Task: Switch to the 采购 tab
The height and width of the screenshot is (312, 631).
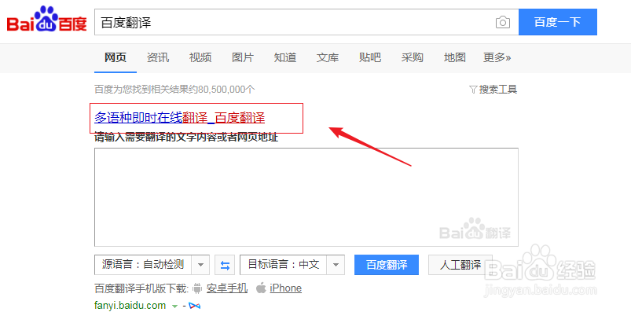Action: point(412,57)
